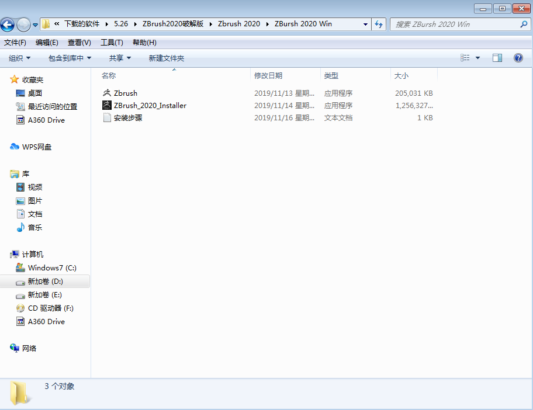Open 桌面 in the favorites list

coord(35,93)
